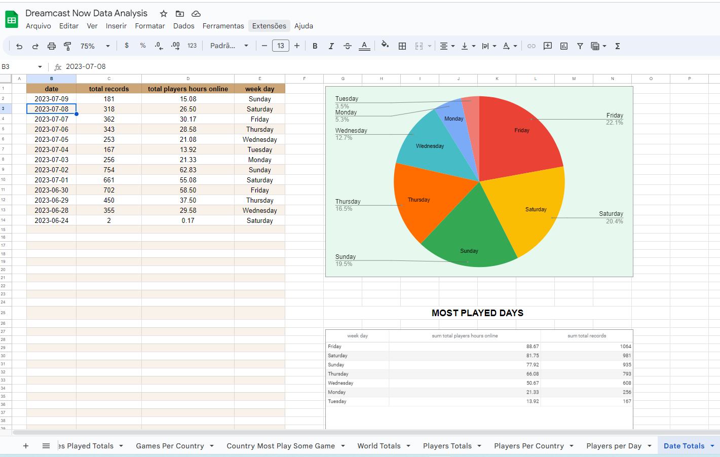The width and height of the screenshot is (720, 457).
Task: View cloud save status icon
Action: [196, 14]
